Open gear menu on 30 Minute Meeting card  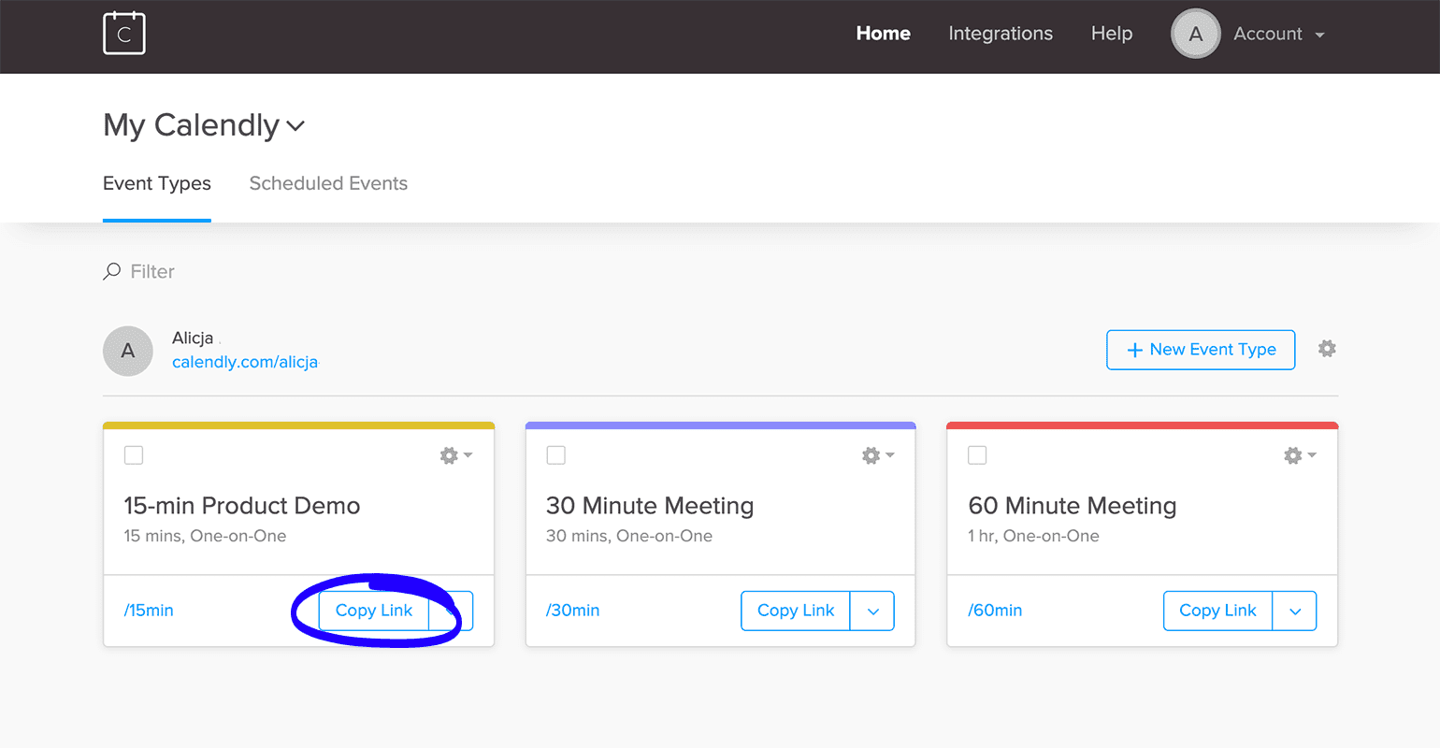click(x=878, y=455)
